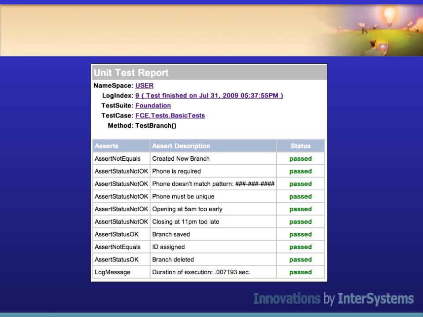
Task: Click AssertNotEquals in Created New Branch row
Action: click(121, 158)
